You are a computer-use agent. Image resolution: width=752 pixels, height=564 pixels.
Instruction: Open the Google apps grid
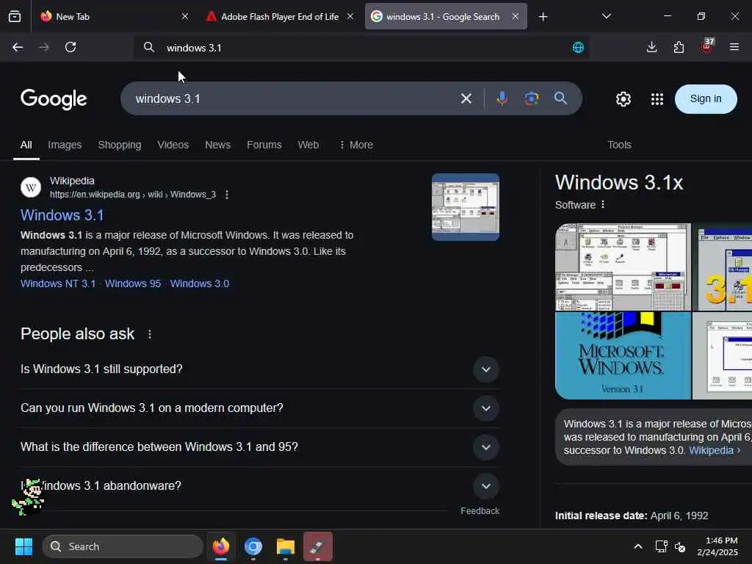[657, 99]
